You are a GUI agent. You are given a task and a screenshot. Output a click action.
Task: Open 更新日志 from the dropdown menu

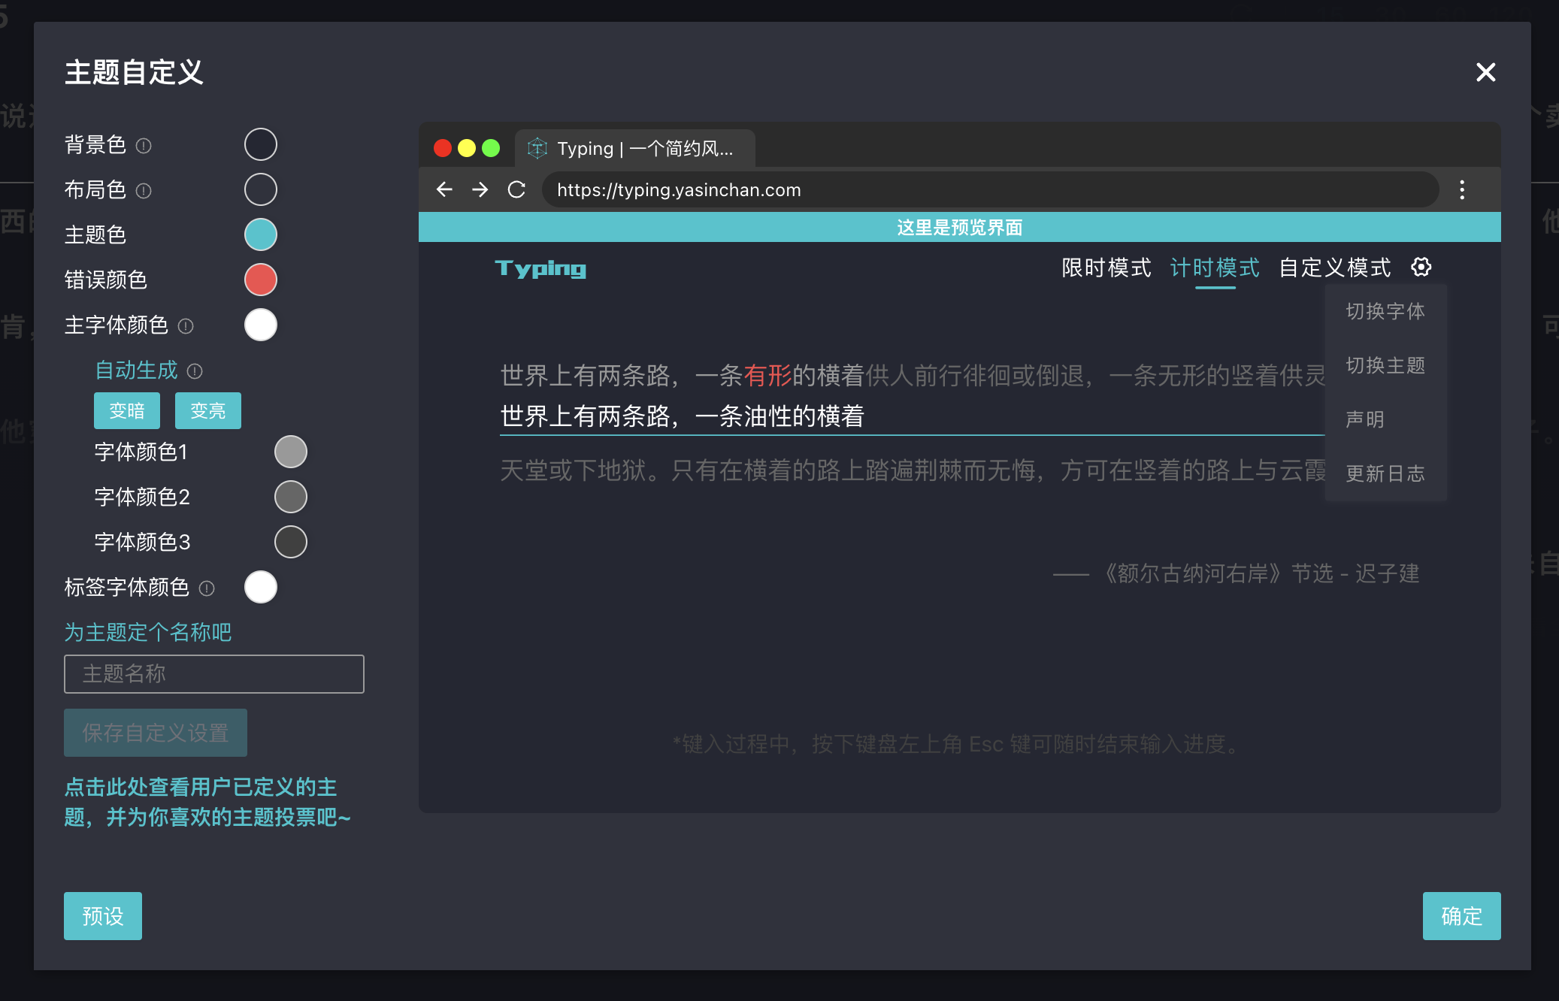point(1385,473)
